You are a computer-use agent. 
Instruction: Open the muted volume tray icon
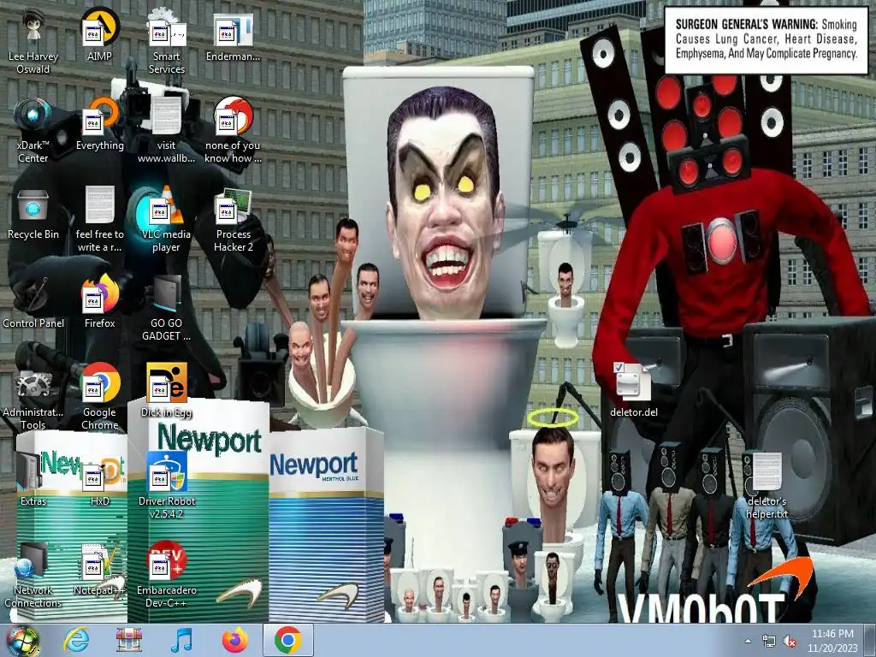(790, 642)
